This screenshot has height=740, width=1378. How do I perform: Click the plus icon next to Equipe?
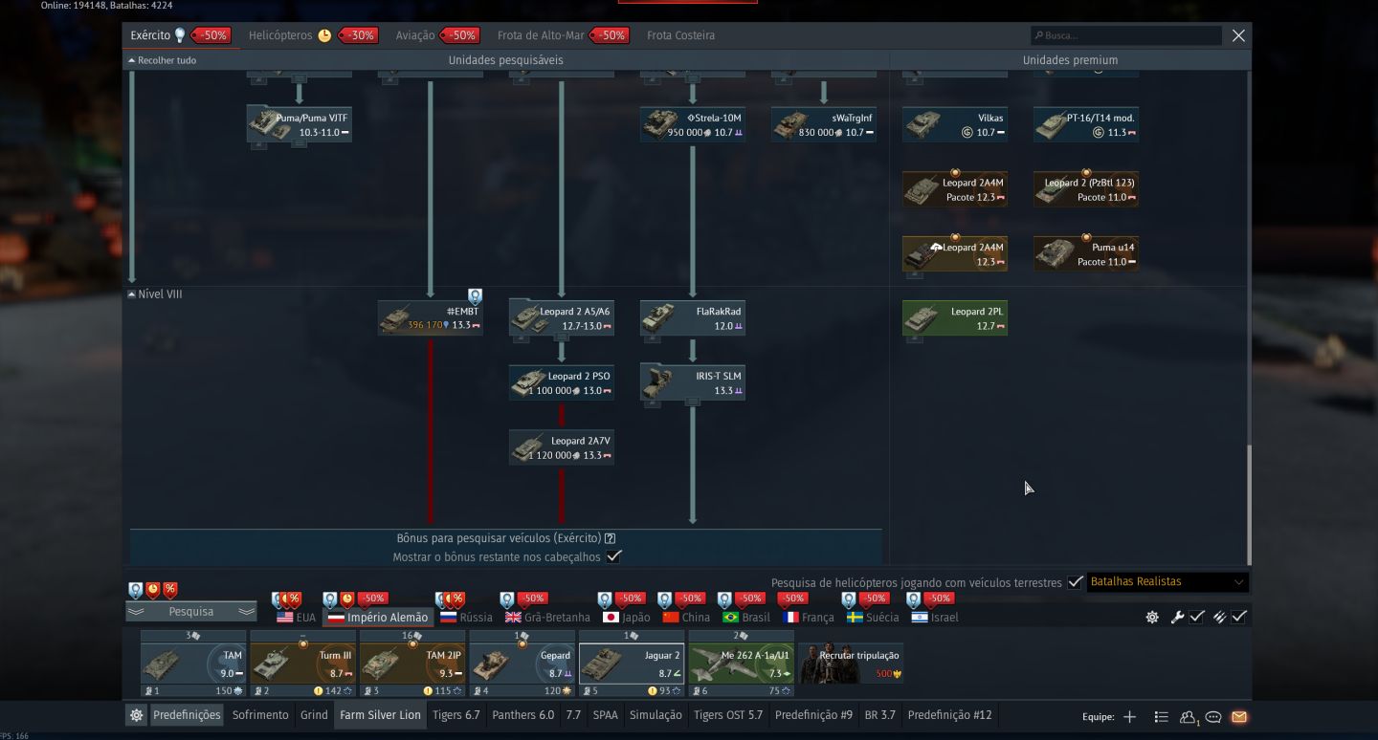[x=1129, y=717]
